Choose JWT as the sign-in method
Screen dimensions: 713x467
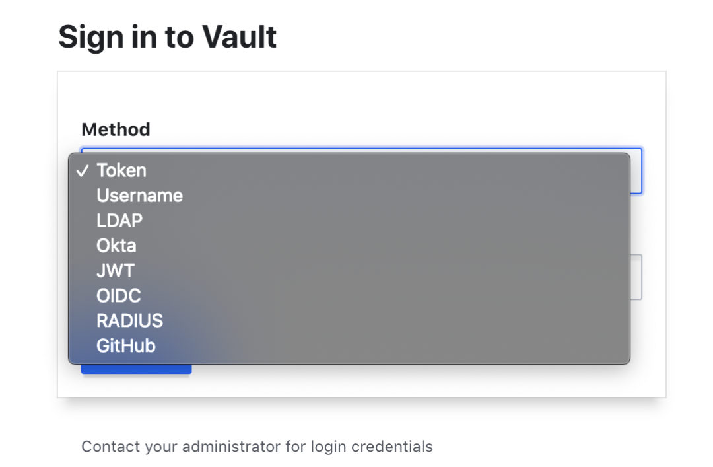tap(349, 271)
